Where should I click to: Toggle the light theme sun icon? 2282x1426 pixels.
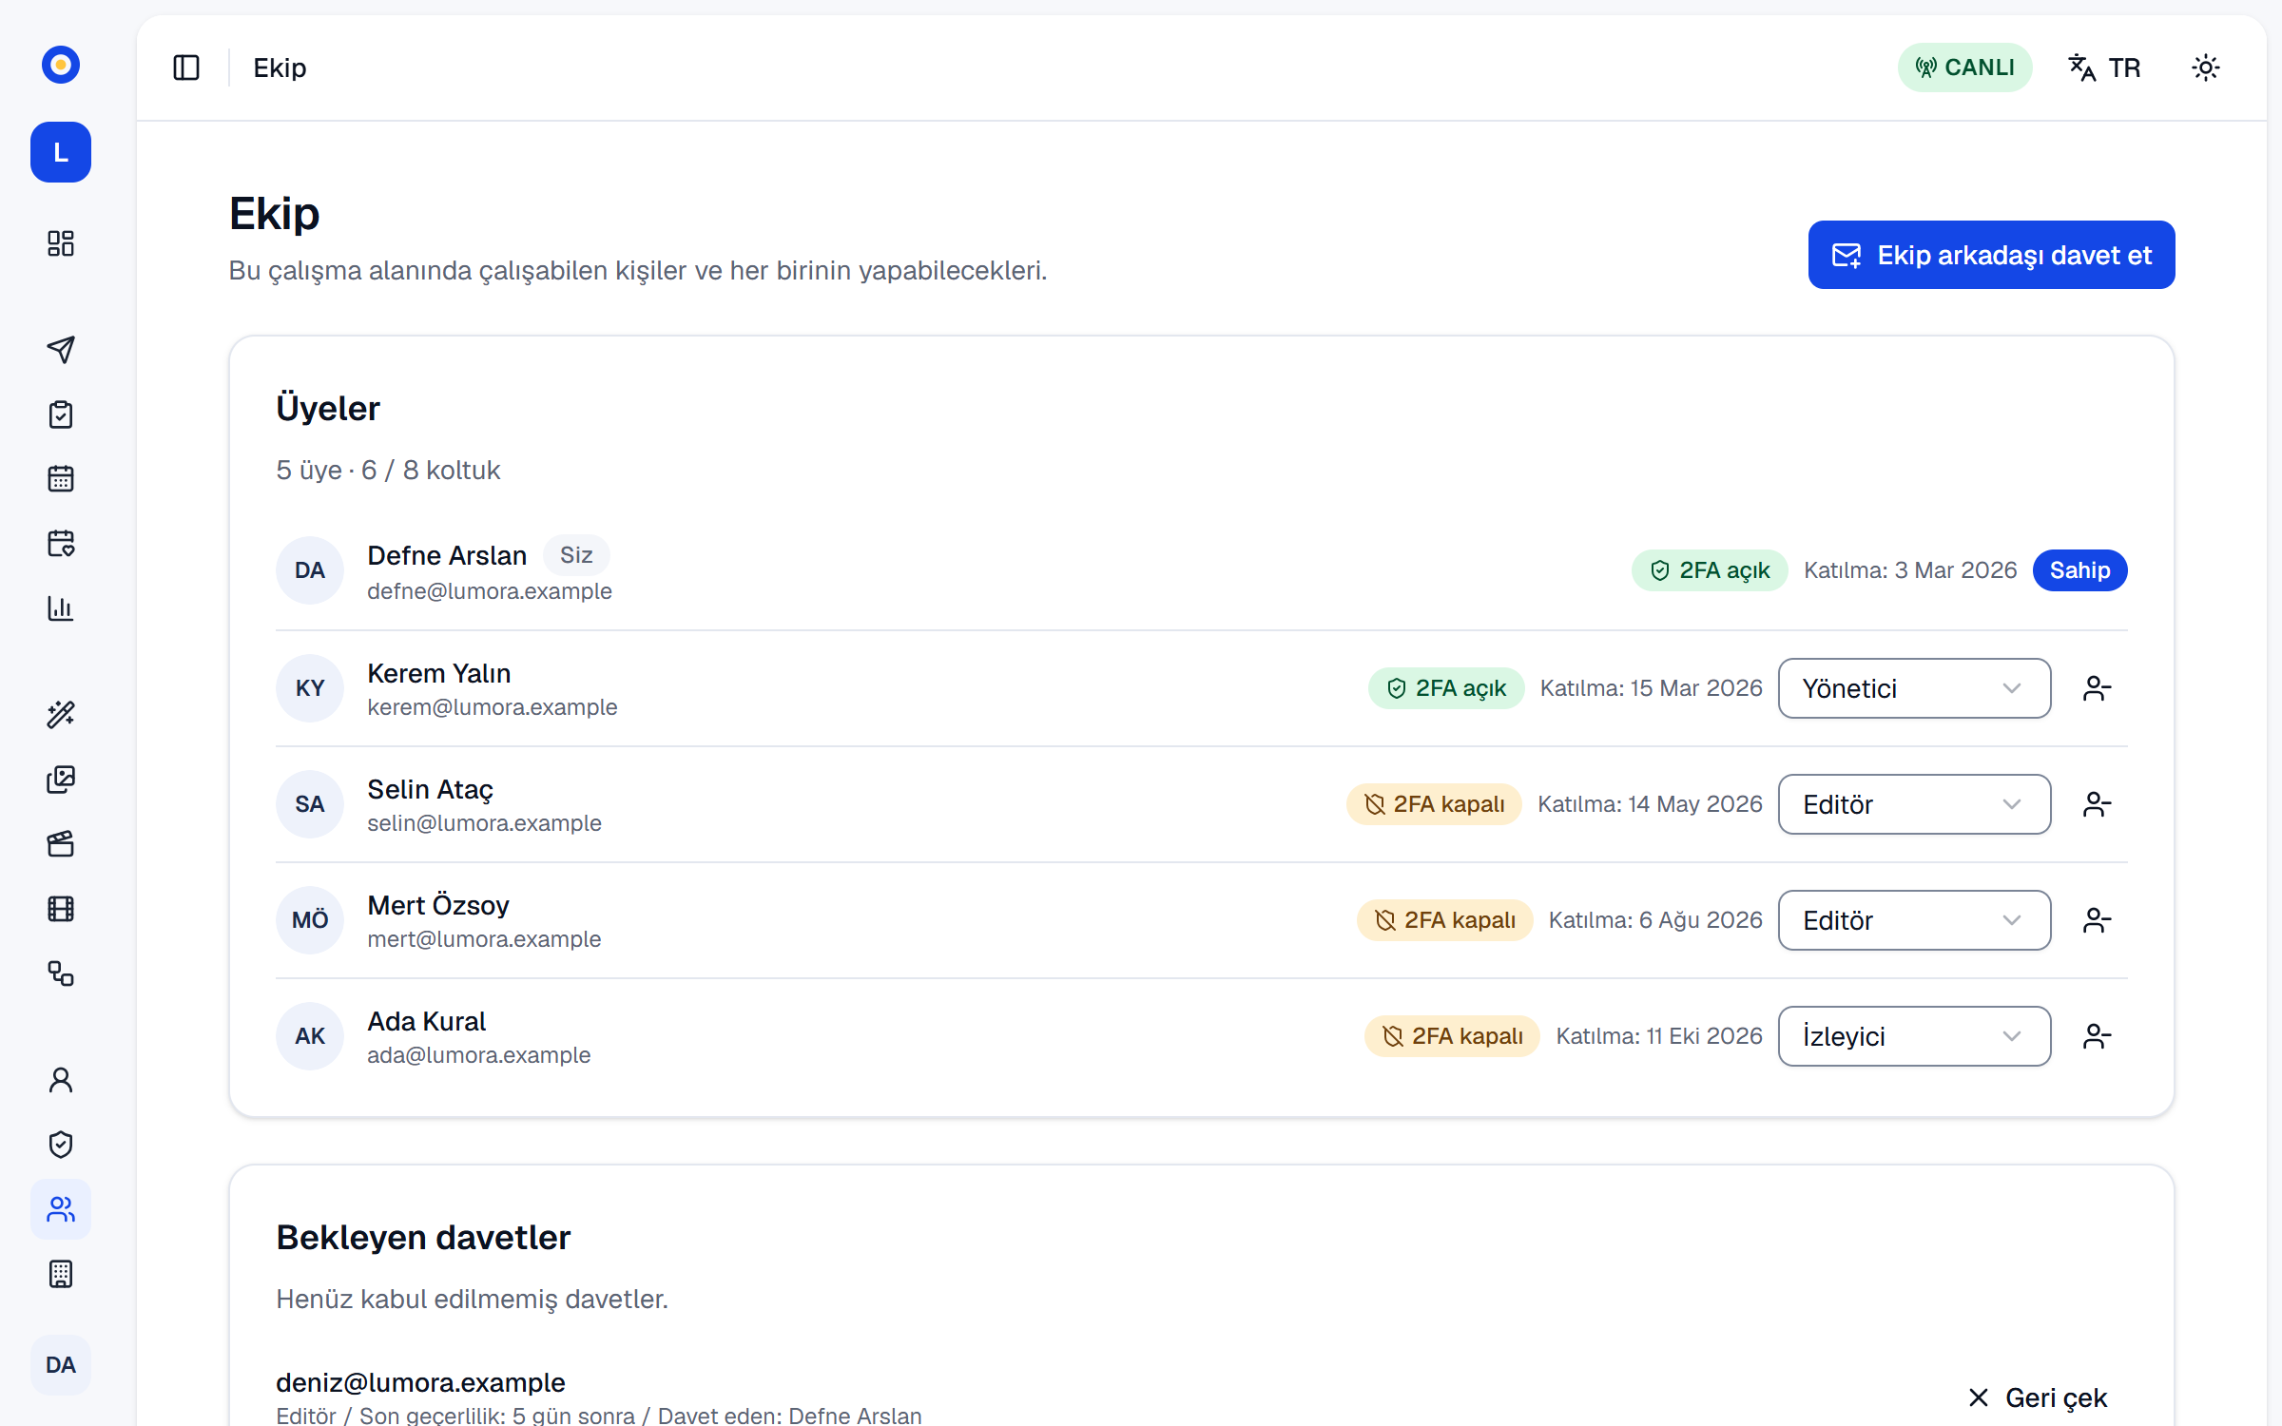(2206, 67)
